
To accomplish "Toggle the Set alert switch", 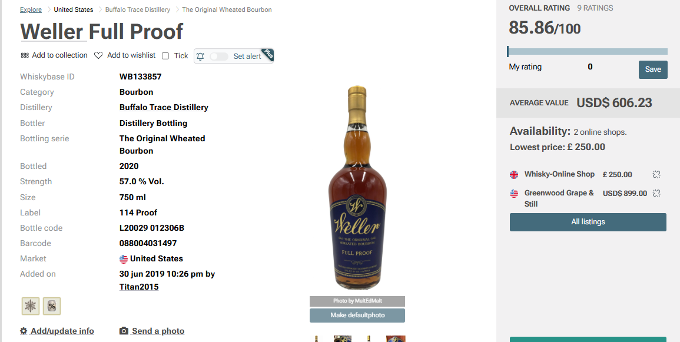I will 218,57.
